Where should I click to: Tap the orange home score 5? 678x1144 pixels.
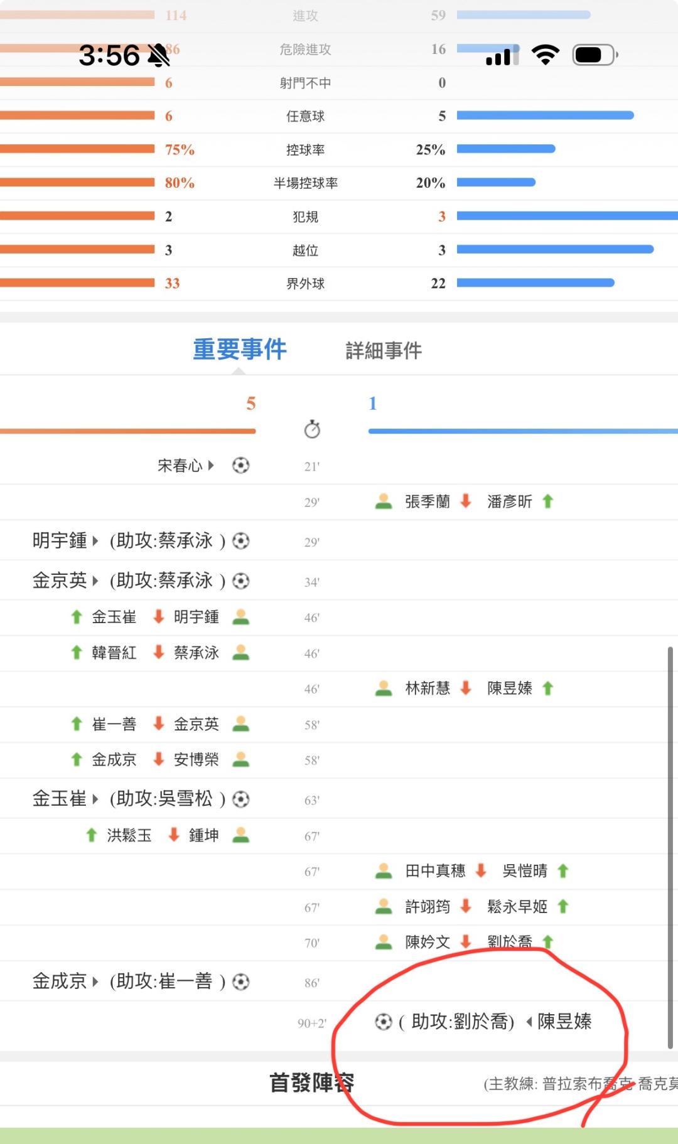(x=251, y=404)
